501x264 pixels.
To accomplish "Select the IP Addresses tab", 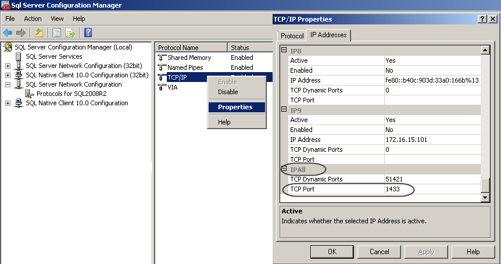I will click(328, 35).
